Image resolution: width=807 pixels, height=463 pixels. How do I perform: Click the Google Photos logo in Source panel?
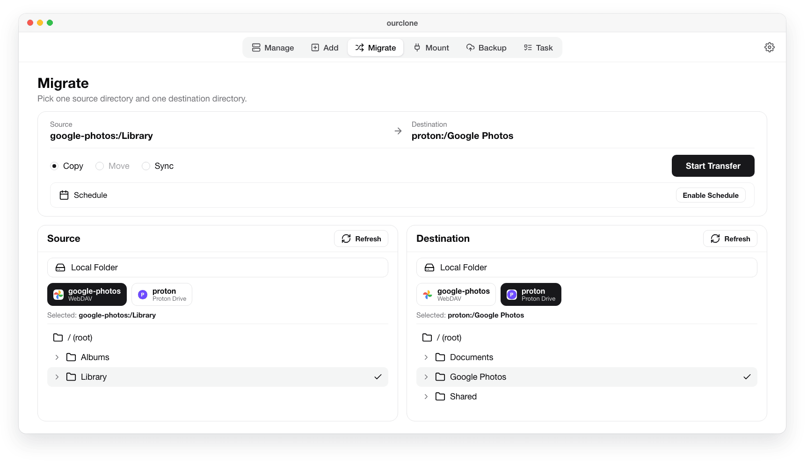[x=58, y=295]
